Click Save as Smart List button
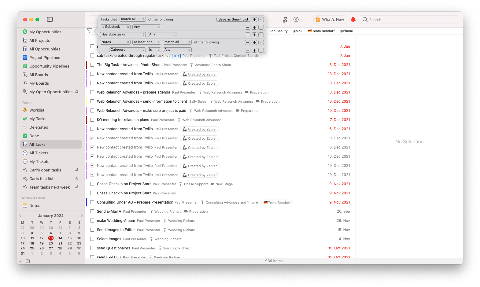480x287 pixels. click(x=233, y=19)
